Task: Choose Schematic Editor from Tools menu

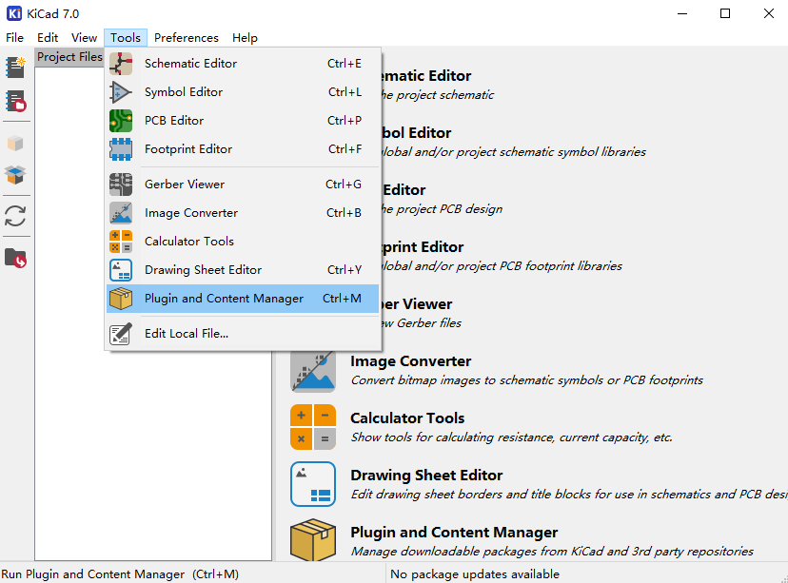Action: [243, 64]
